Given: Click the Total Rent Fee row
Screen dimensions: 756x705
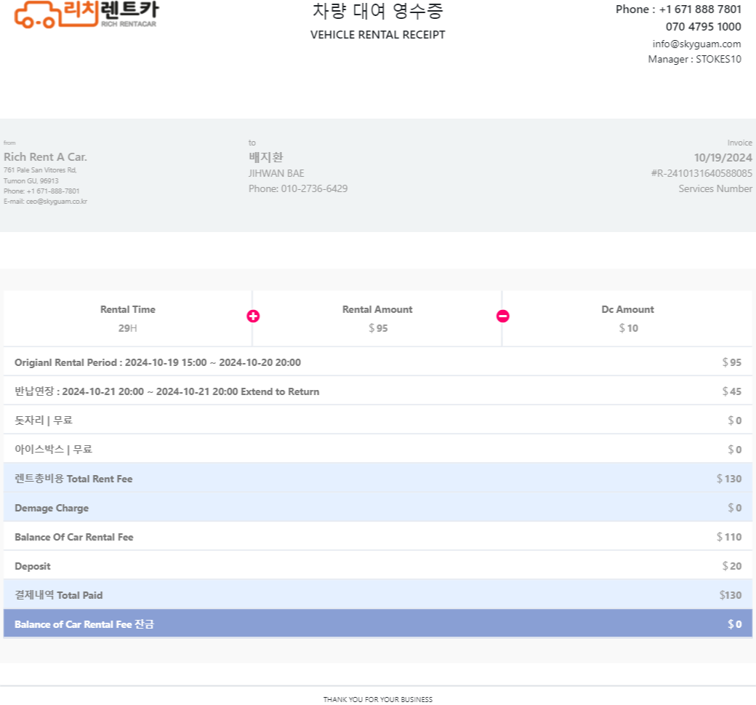Looking at the screenshot, I should (377, 479).
